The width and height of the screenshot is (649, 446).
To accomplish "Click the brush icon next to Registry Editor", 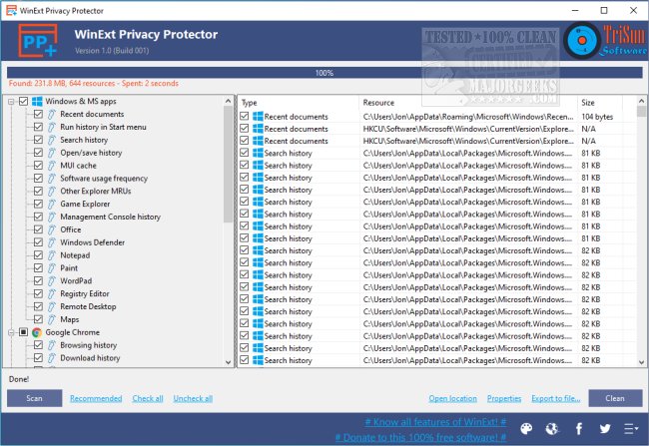I will click(x=51, y=293).
